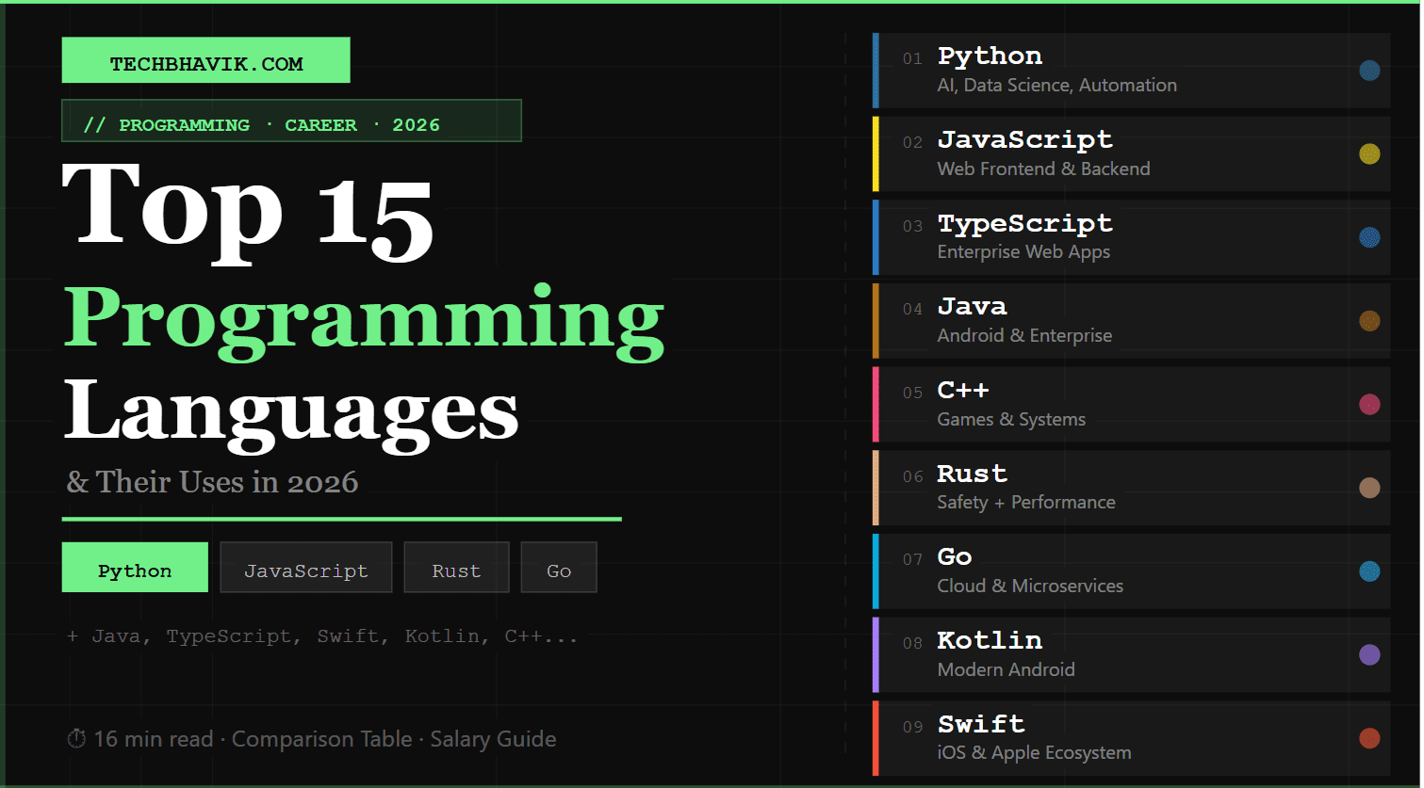This screenshot has height=788, width=1424.
Task: Click the PROGRAMMING · CAREER · 2026 tag
Action: tap(291, 121)
